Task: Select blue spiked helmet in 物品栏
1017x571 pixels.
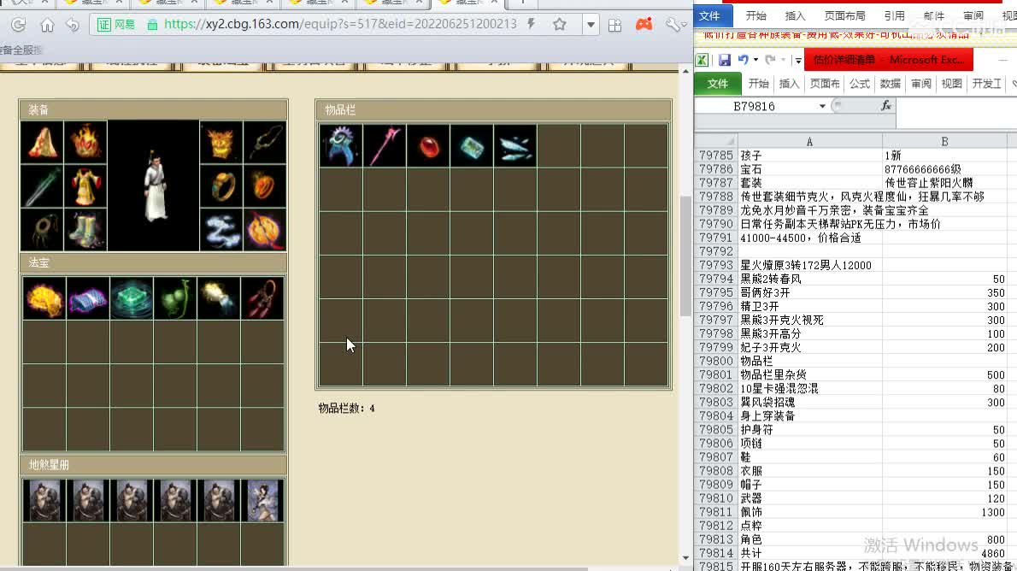Action: pyautogui.click(x=340, y=146)
